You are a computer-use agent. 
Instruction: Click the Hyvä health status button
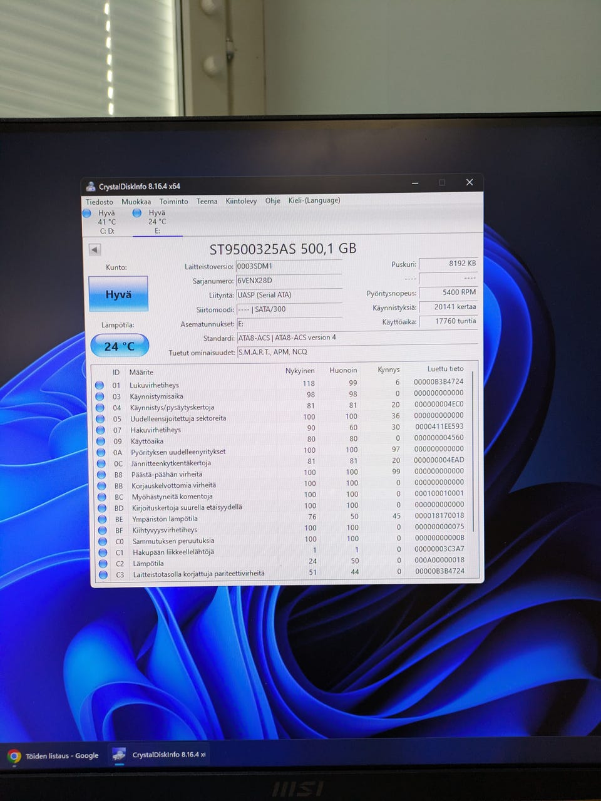point(118,294)
